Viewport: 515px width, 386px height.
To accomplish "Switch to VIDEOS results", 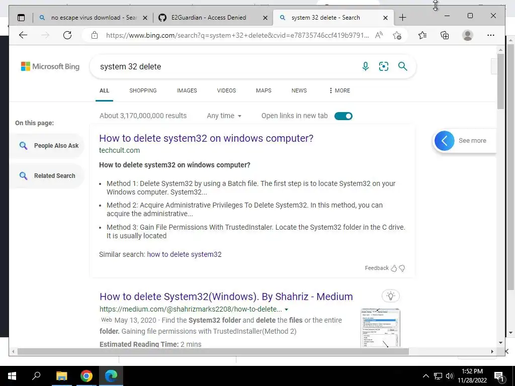I will [226, 90].
